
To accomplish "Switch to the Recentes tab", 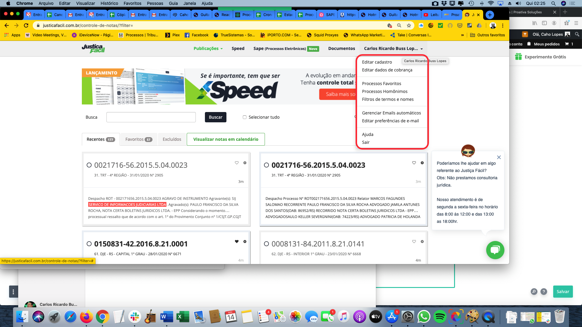I will [101, 139].
